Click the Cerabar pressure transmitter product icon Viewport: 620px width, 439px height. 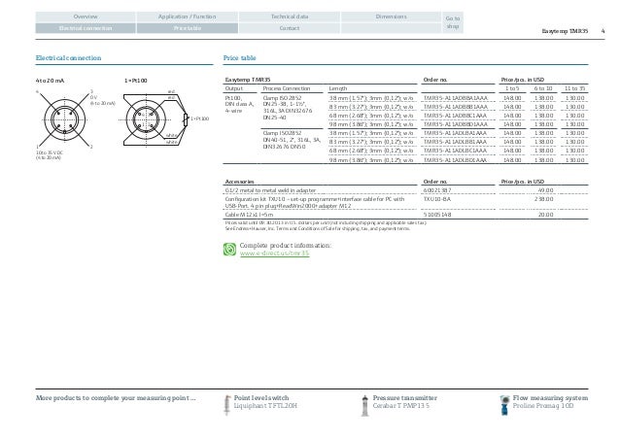(x=365, y=405)
